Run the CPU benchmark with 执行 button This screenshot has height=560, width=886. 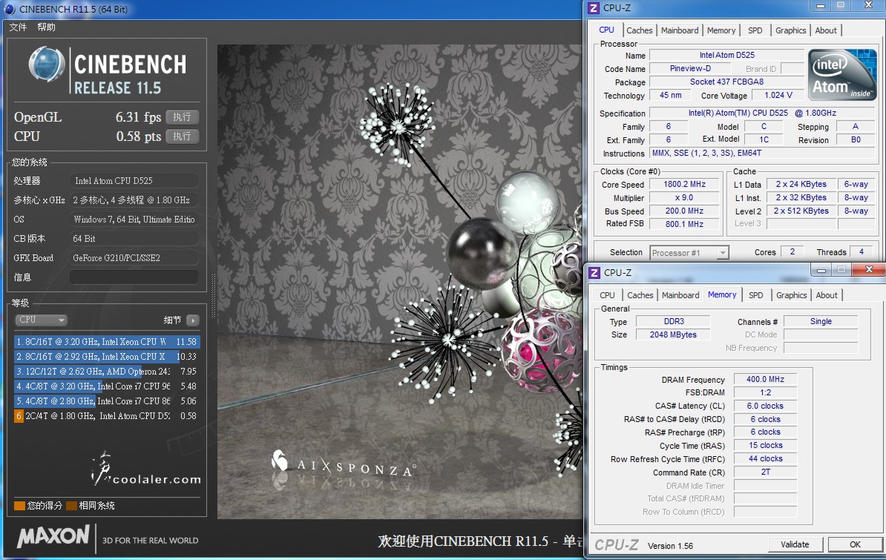pos(182,136)
